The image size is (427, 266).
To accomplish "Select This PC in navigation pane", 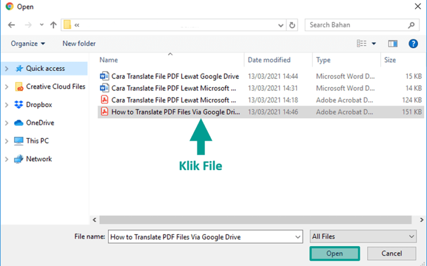I will coord(37,141).
